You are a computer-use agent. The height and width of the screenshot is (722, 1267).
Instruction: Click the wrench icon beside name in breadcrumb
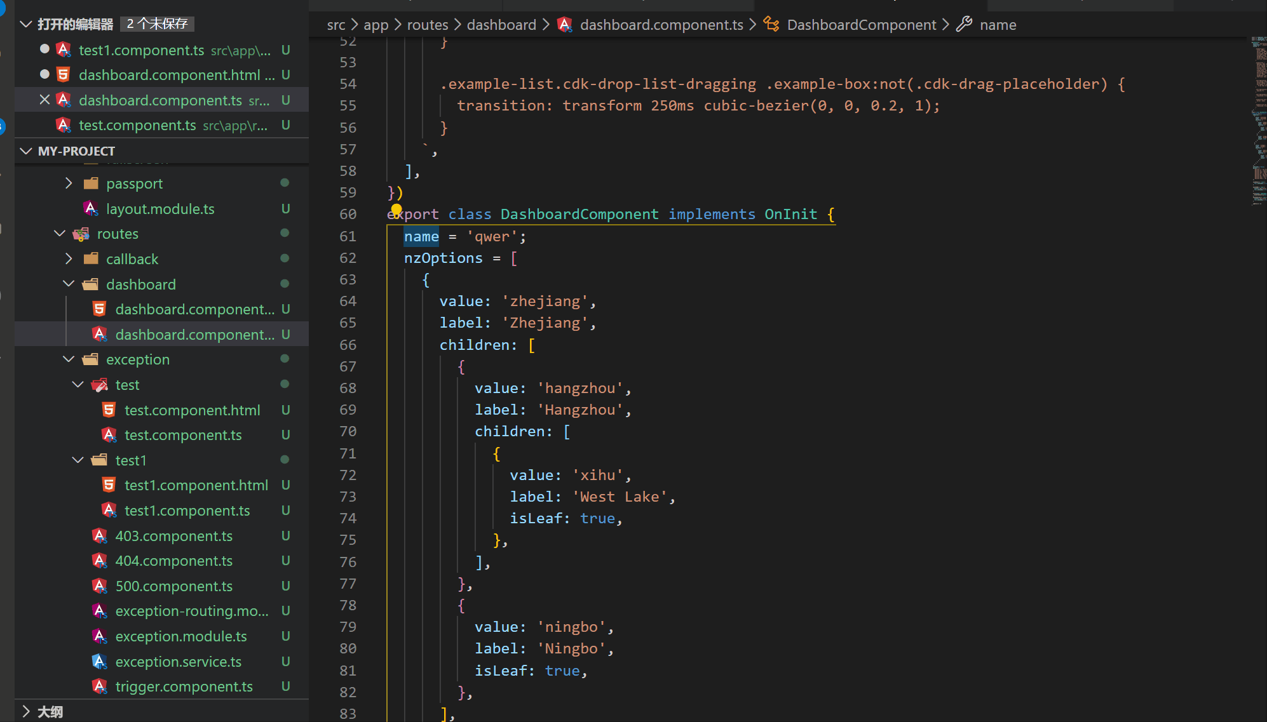pos(964,24)
